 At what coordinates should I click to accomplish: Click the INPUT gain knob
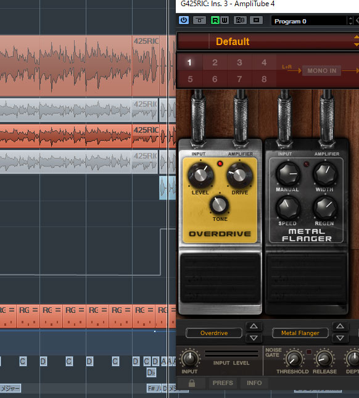click(x=189, y=358)
